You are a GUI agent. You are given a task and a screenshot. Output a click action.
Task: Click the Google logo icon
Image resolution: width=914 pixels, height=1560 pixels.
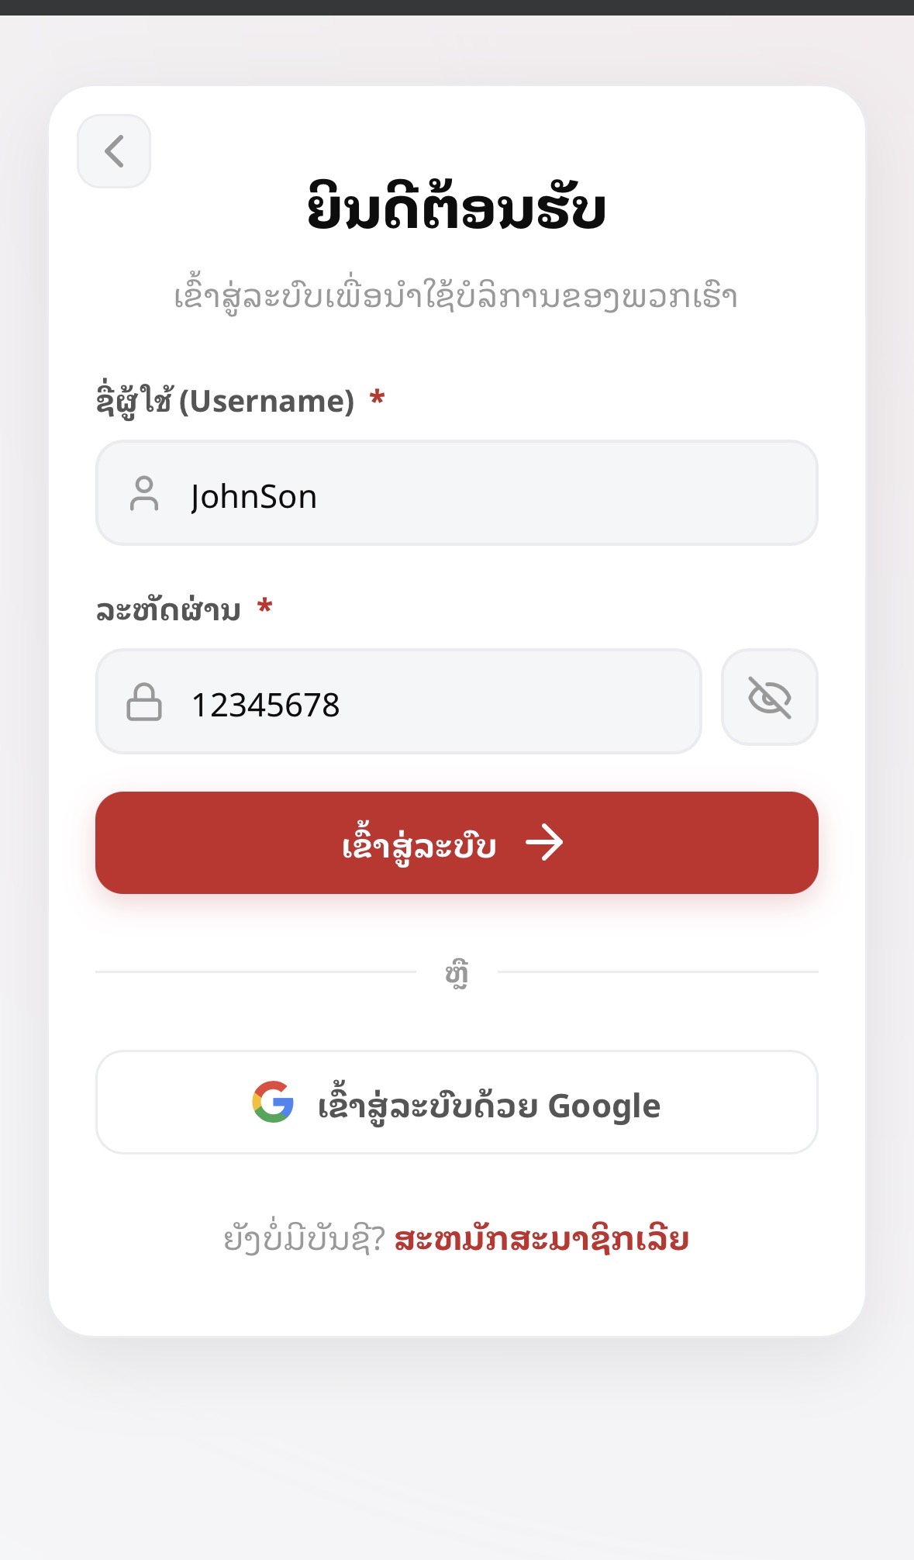point(273,1102)
